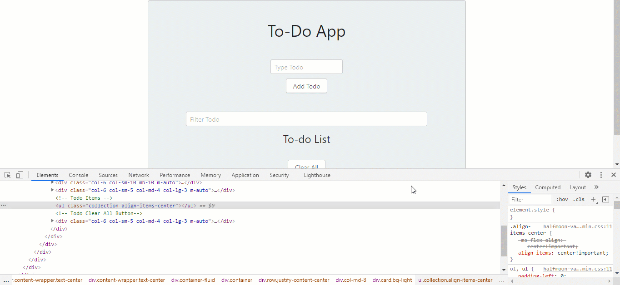Activate the inspect element picker icon
Image resolution: width=620 pixels, height=285 pixels.
point(7,175)
